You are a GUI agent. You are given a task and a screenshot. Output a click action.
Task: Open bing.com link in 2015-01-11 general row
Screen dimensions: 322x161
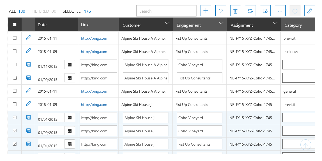coord(94,91)
